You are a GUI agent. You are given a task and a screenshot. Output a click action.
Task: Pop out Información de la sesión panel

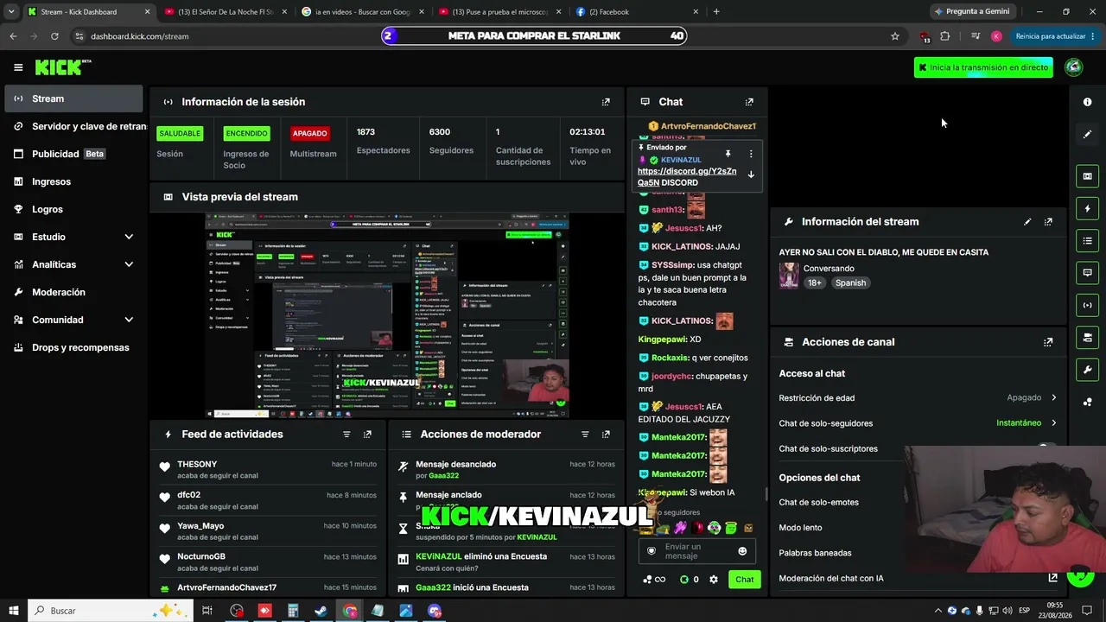[606, 102]
